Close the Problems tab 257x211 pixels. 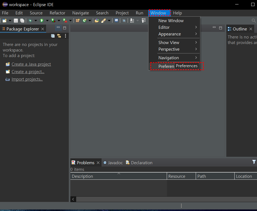98,163
